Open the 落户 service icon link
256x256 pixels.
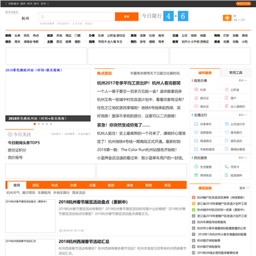click(227, 98)
